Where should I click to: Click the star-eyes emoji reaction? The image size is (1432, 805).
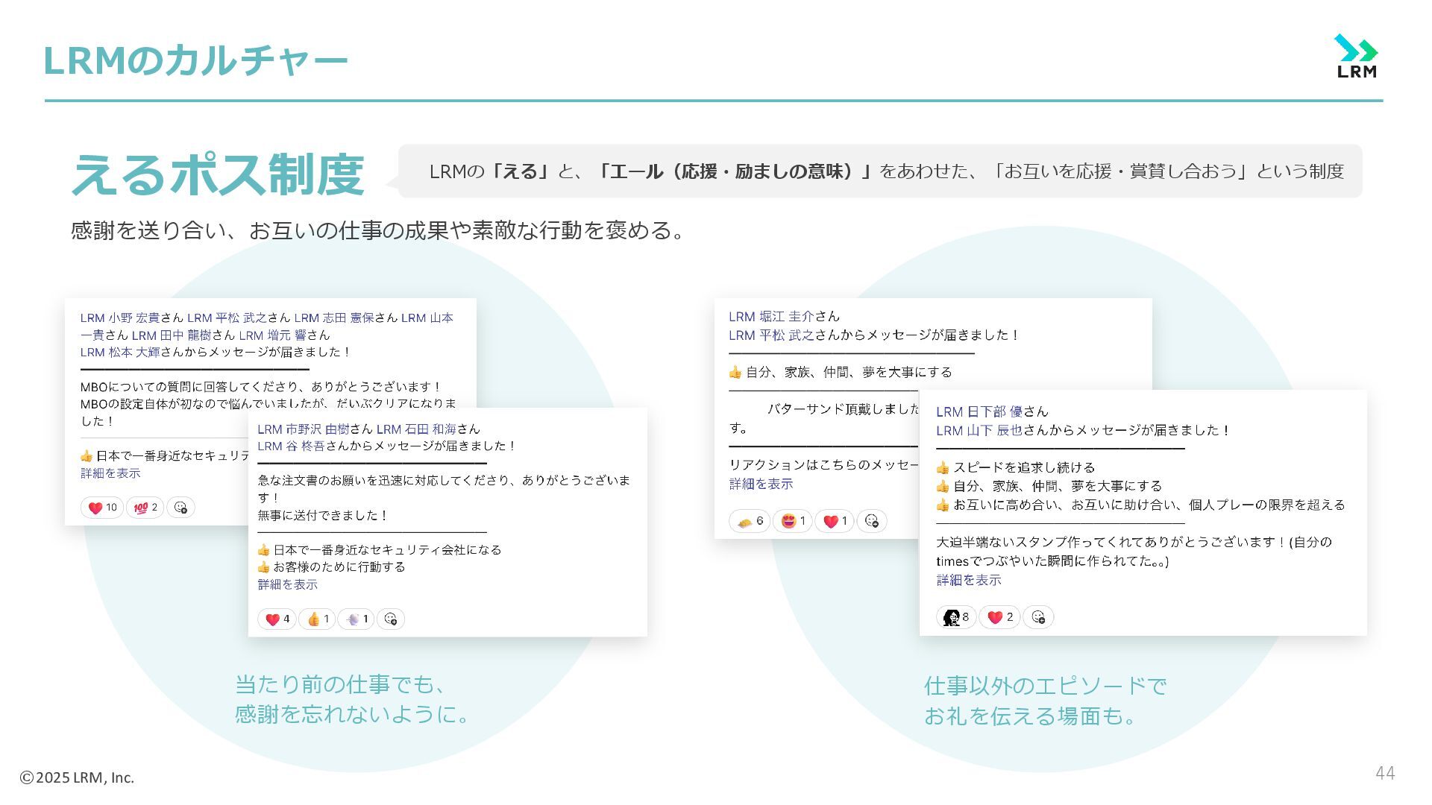[x=792, y=521]
